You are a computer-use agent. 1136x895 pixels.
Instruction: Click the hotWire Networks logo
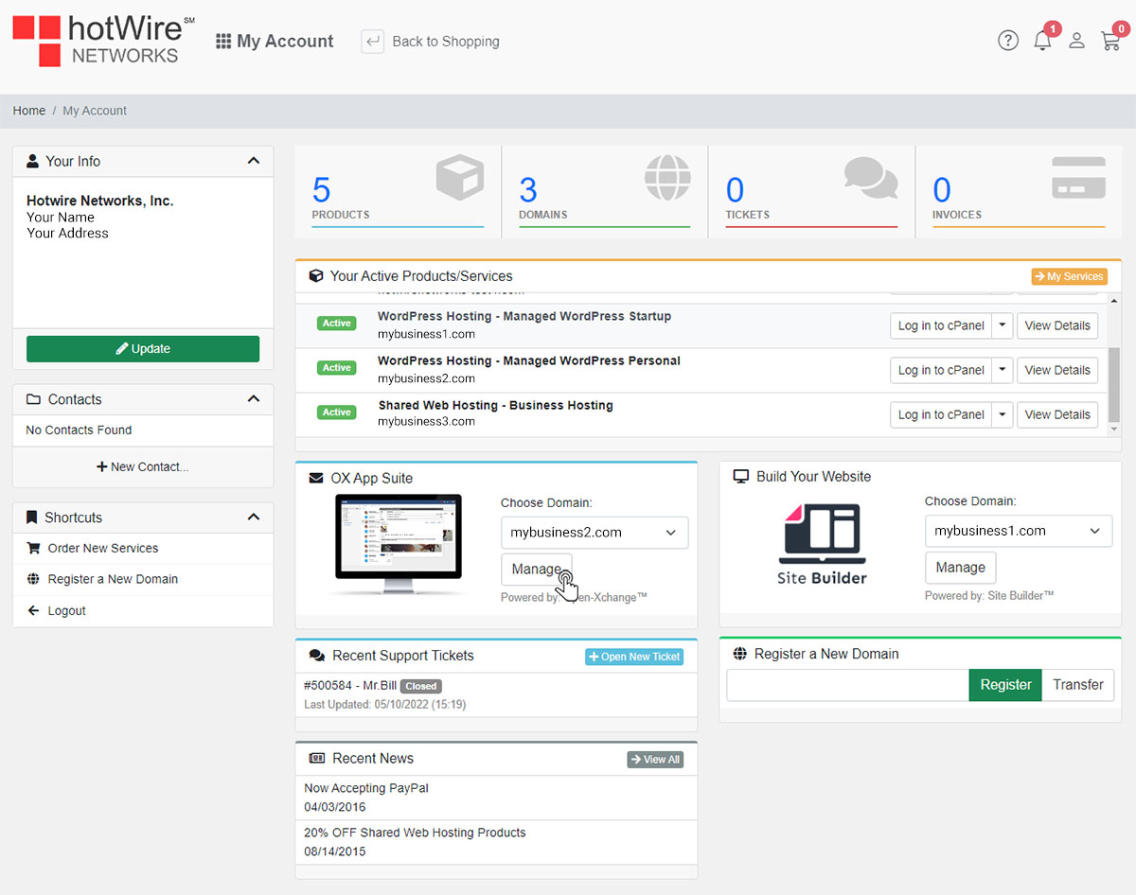click(x=103, y=41)
